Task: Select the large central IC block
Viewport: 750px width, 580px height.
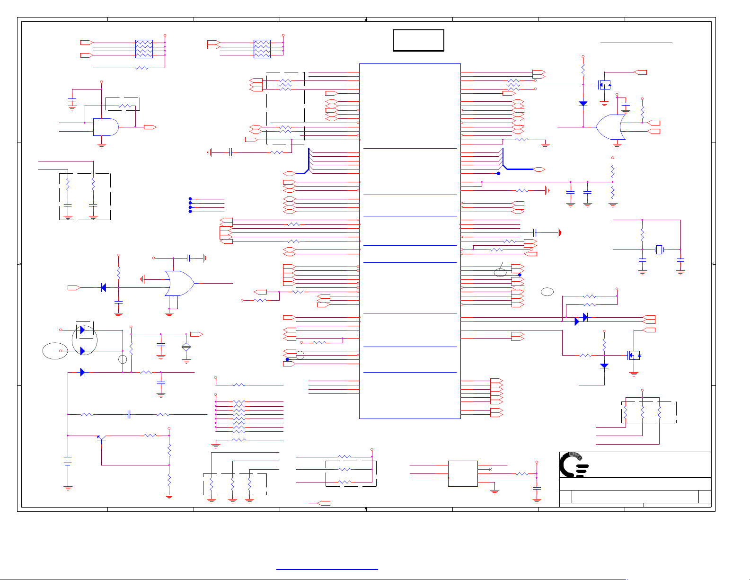Action: click(x=410, y=241)
